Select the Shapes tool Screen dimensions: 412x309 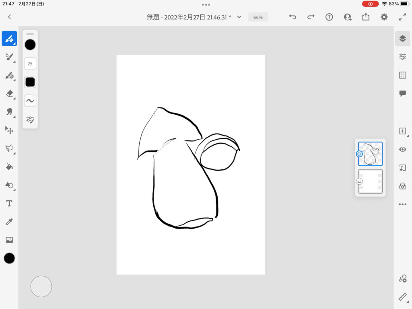point(9,185)
